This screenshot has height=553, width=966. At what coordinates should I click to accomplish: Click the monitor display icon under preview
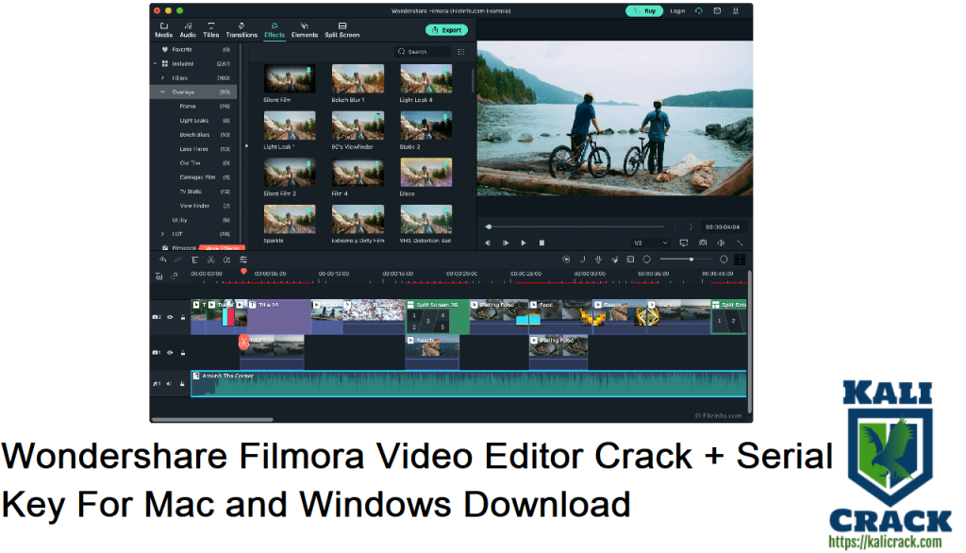684,243
